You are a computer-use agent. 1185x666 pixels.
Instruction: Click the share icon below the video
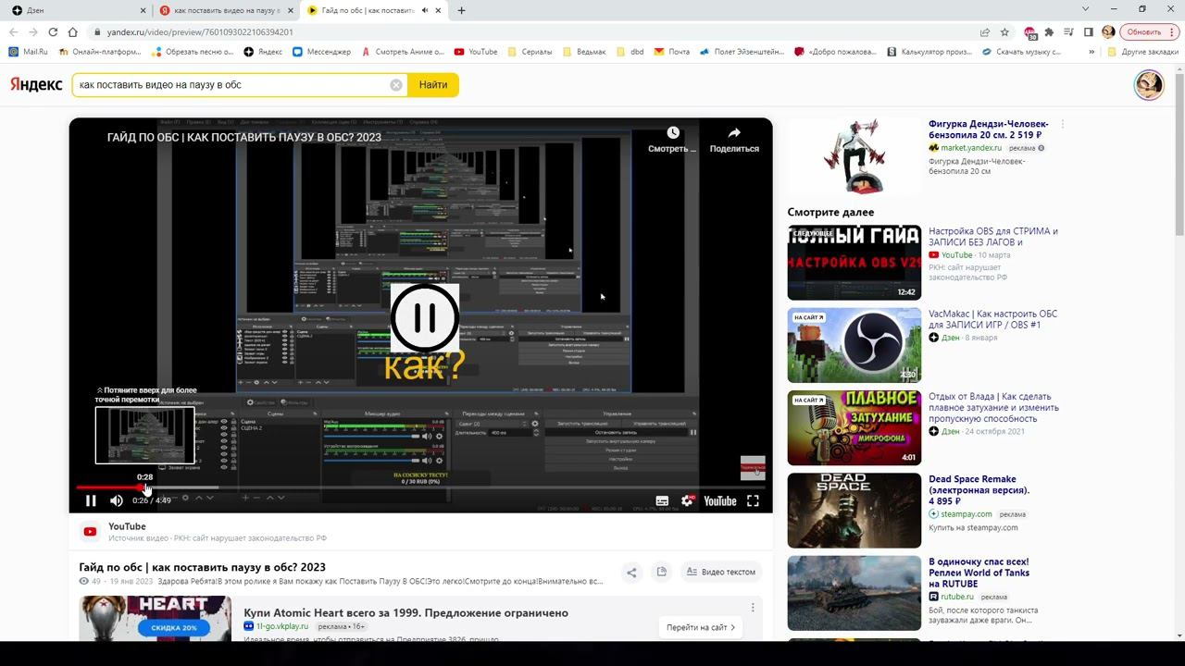pyautogui.click(x=631, y=572)
